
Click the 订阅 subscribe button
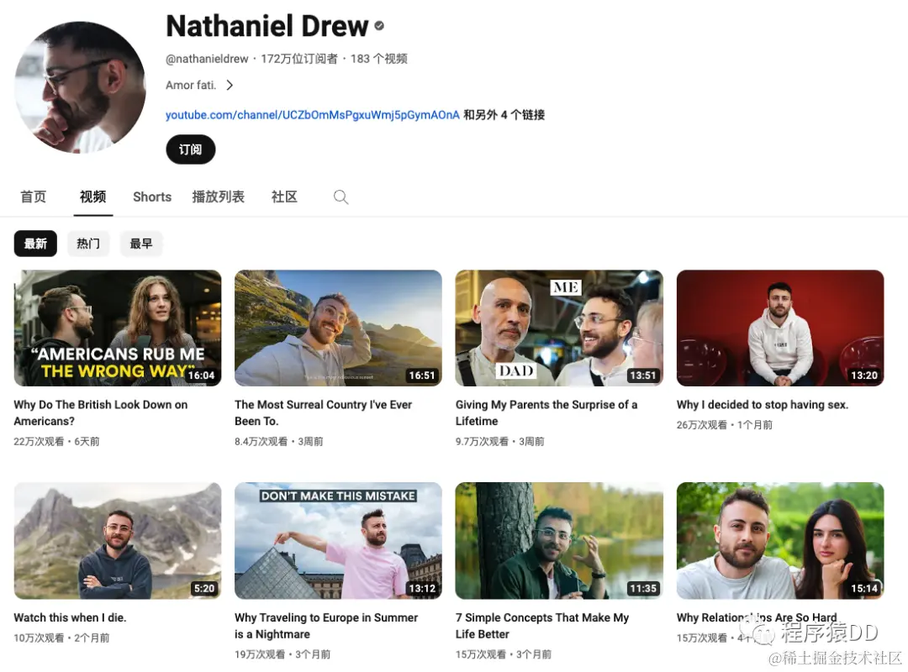191,150
